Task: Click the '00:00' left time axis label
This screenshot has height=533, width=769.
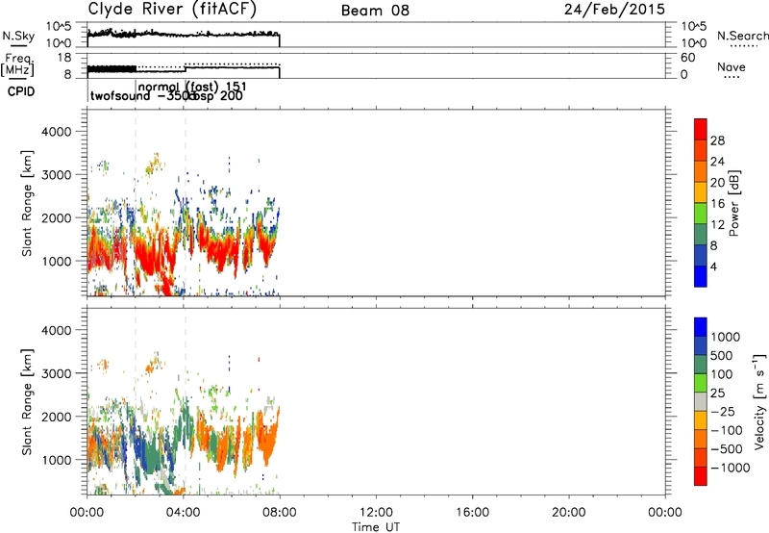Action: point(87,513)
